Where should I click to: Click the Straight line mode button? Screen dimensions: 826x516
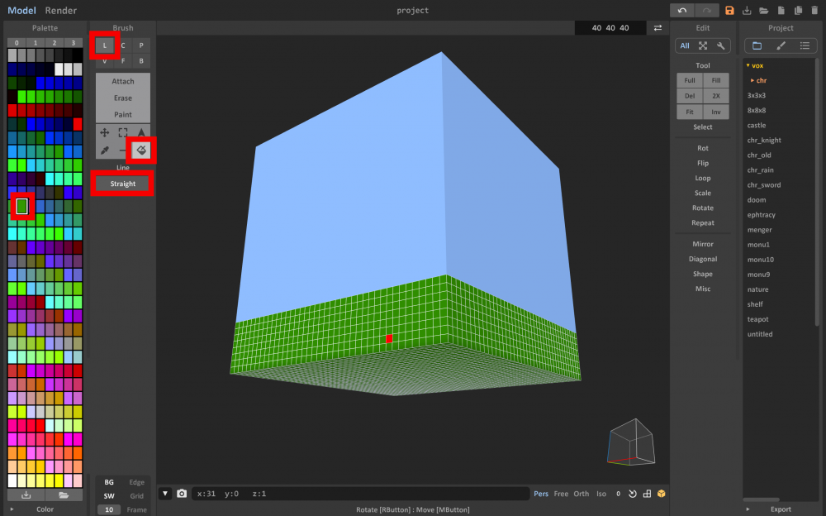(121, 184)
